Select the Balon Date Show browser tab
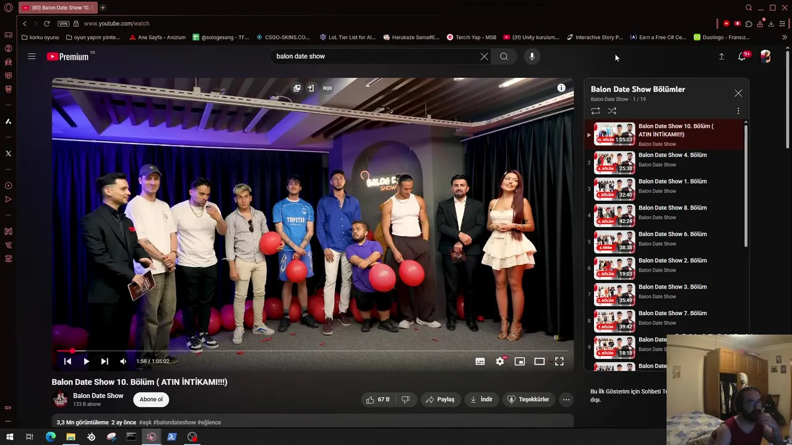The image size is (792, 445). coord(57,7)
